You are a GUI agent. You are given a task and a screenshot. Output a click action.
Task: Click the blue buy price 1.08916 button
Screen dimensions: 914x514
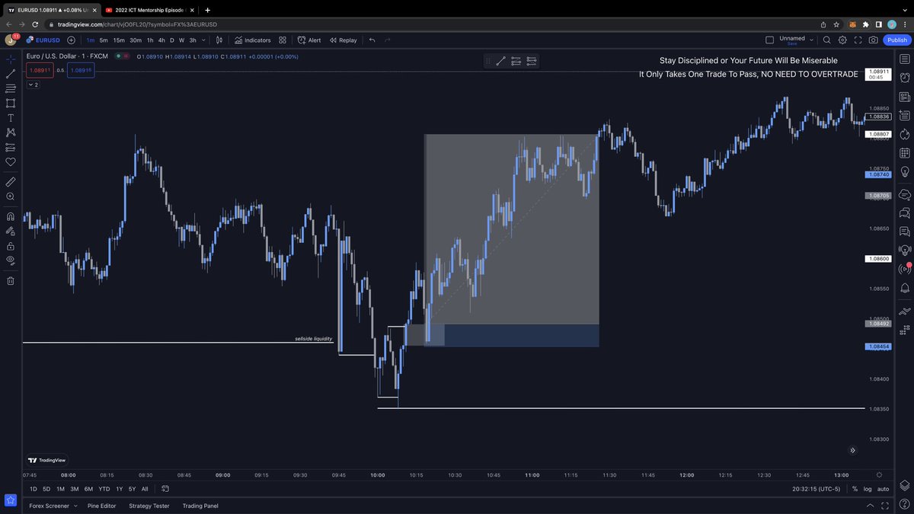pos(81,70)
